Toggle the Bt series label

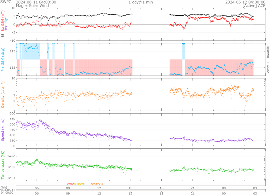(3, 36)
